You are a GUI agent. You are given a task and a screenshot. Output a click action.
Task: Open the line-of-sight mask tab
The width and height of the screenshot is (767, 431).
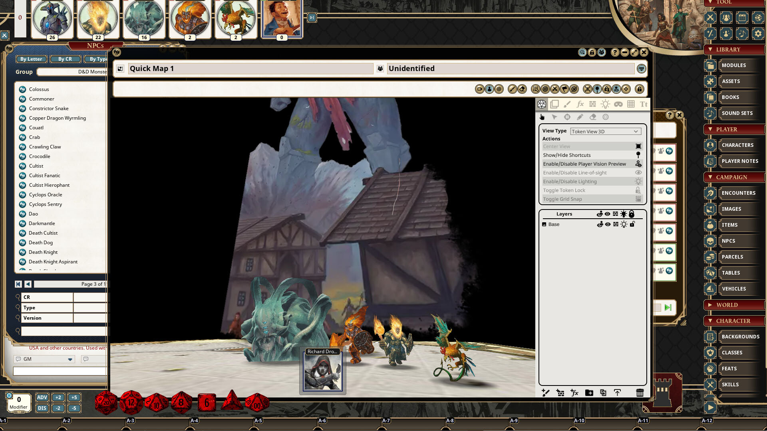[618, 104]
